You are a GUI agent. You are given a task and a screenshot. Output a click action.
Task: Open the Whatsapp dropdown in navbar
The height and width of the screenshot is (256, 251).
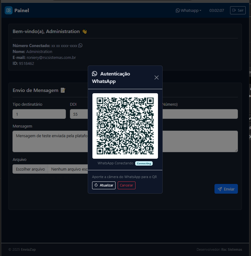[x=189, y=10]
